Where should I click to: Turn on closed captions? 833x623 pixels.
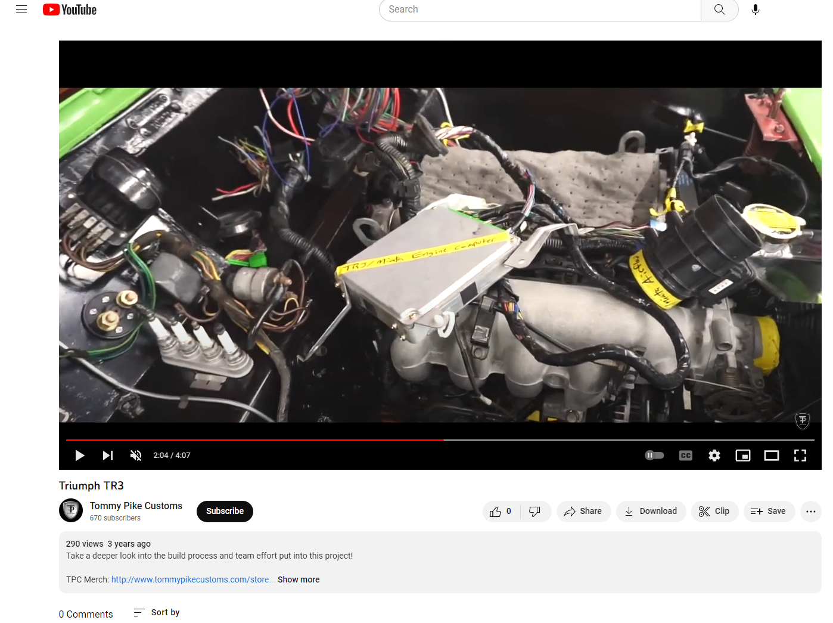pyautogui.click(x=686, y=455)
